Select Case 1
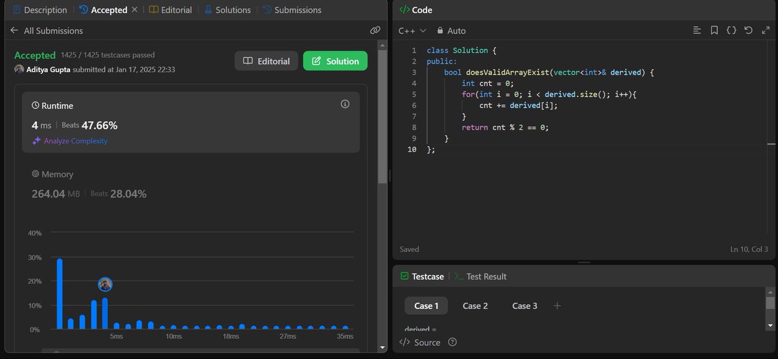 pos(427,306)
